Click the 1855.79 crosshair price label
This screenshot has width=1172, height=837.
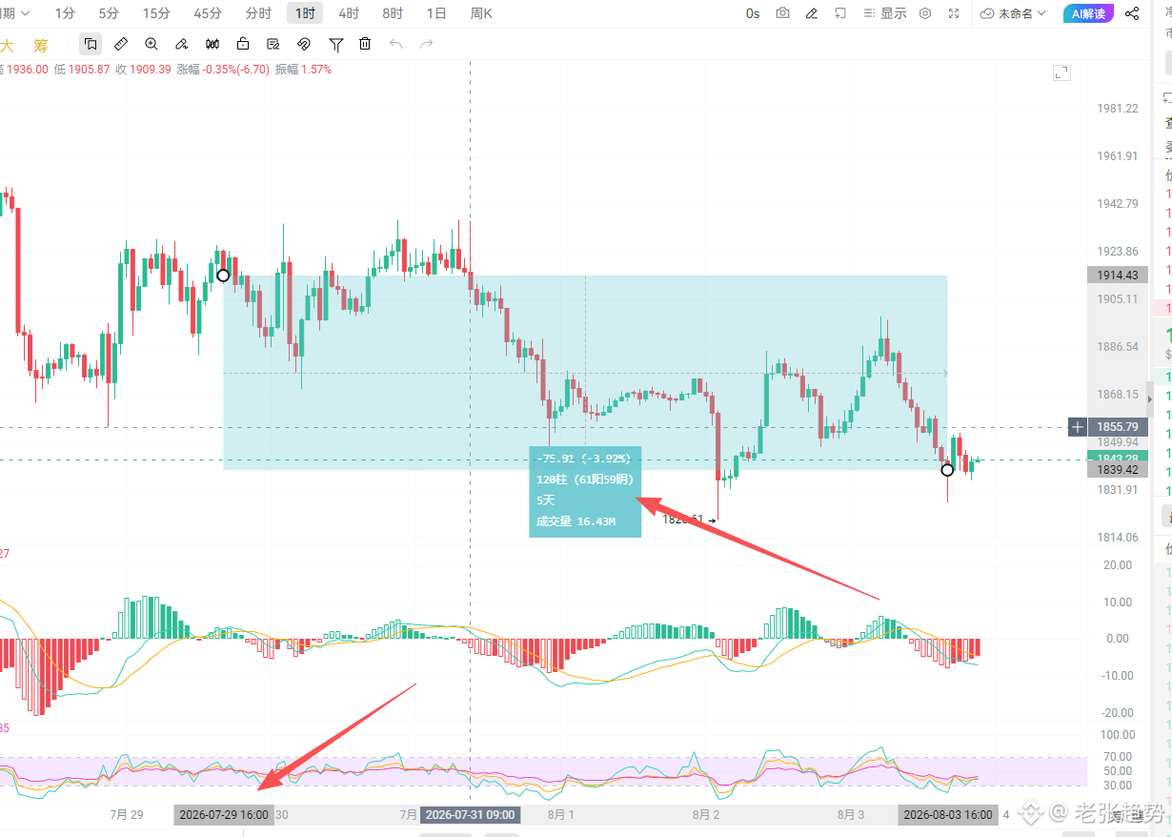(1118, 426)
